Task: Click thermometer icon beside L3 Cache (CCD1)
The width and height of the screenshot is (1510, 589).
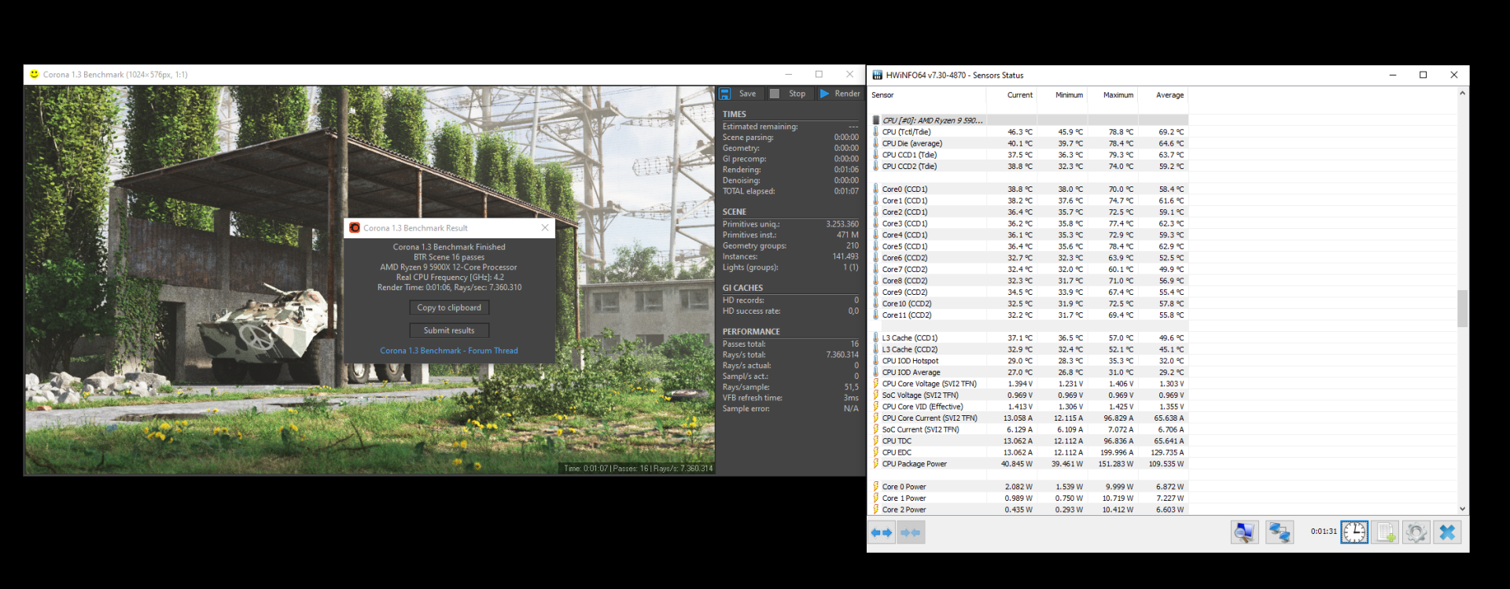Action: click(x=875, y=337)
